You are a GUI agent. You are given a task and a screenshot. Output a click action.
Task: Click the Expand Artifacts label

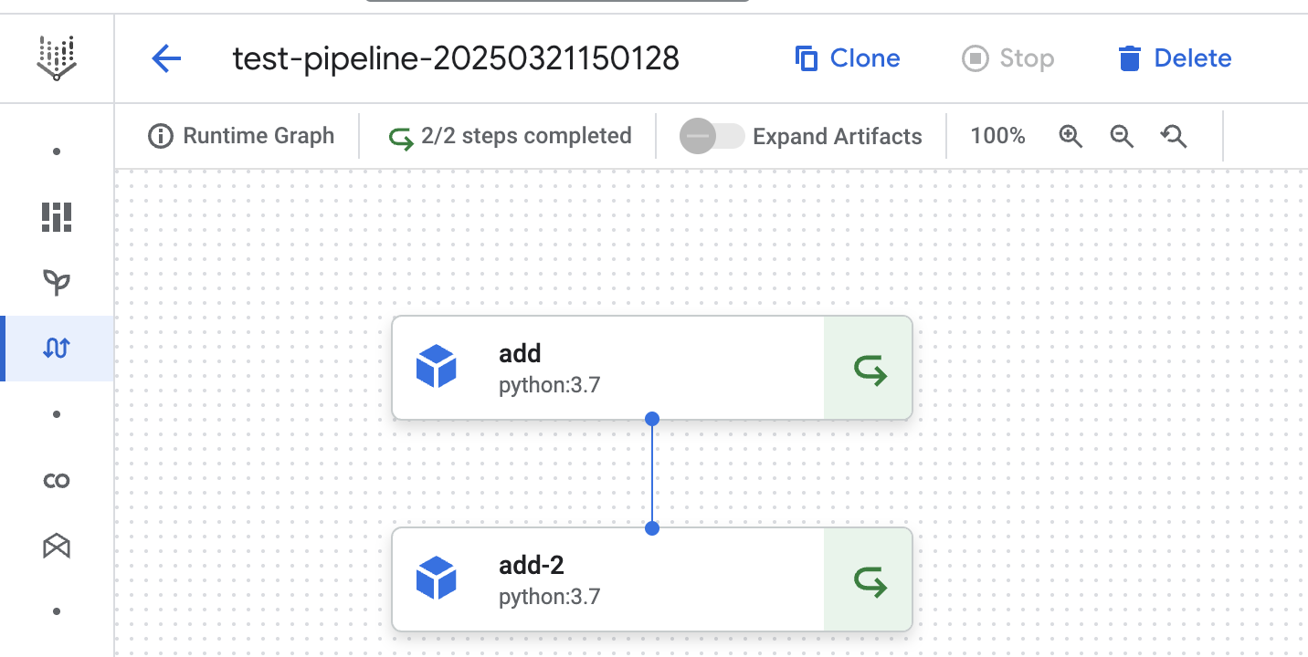838,137
